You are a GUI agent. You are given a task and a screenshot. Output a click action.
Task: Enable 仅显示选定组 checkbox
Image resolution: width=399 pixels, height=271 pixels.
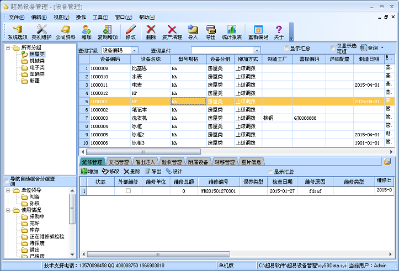[333, 49]
